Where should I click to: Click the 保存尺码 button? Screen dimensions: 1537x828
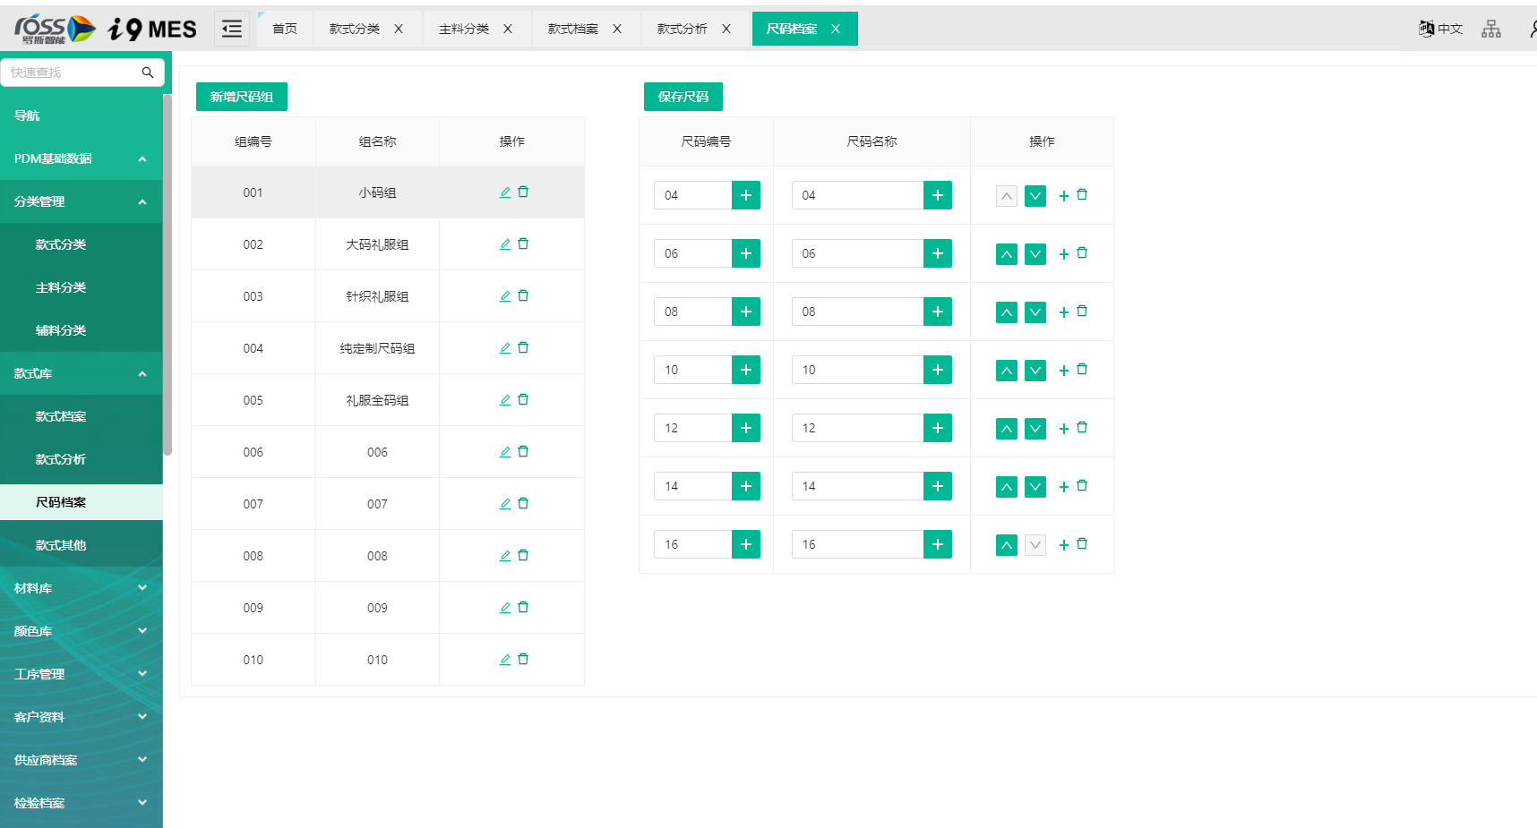683,97
